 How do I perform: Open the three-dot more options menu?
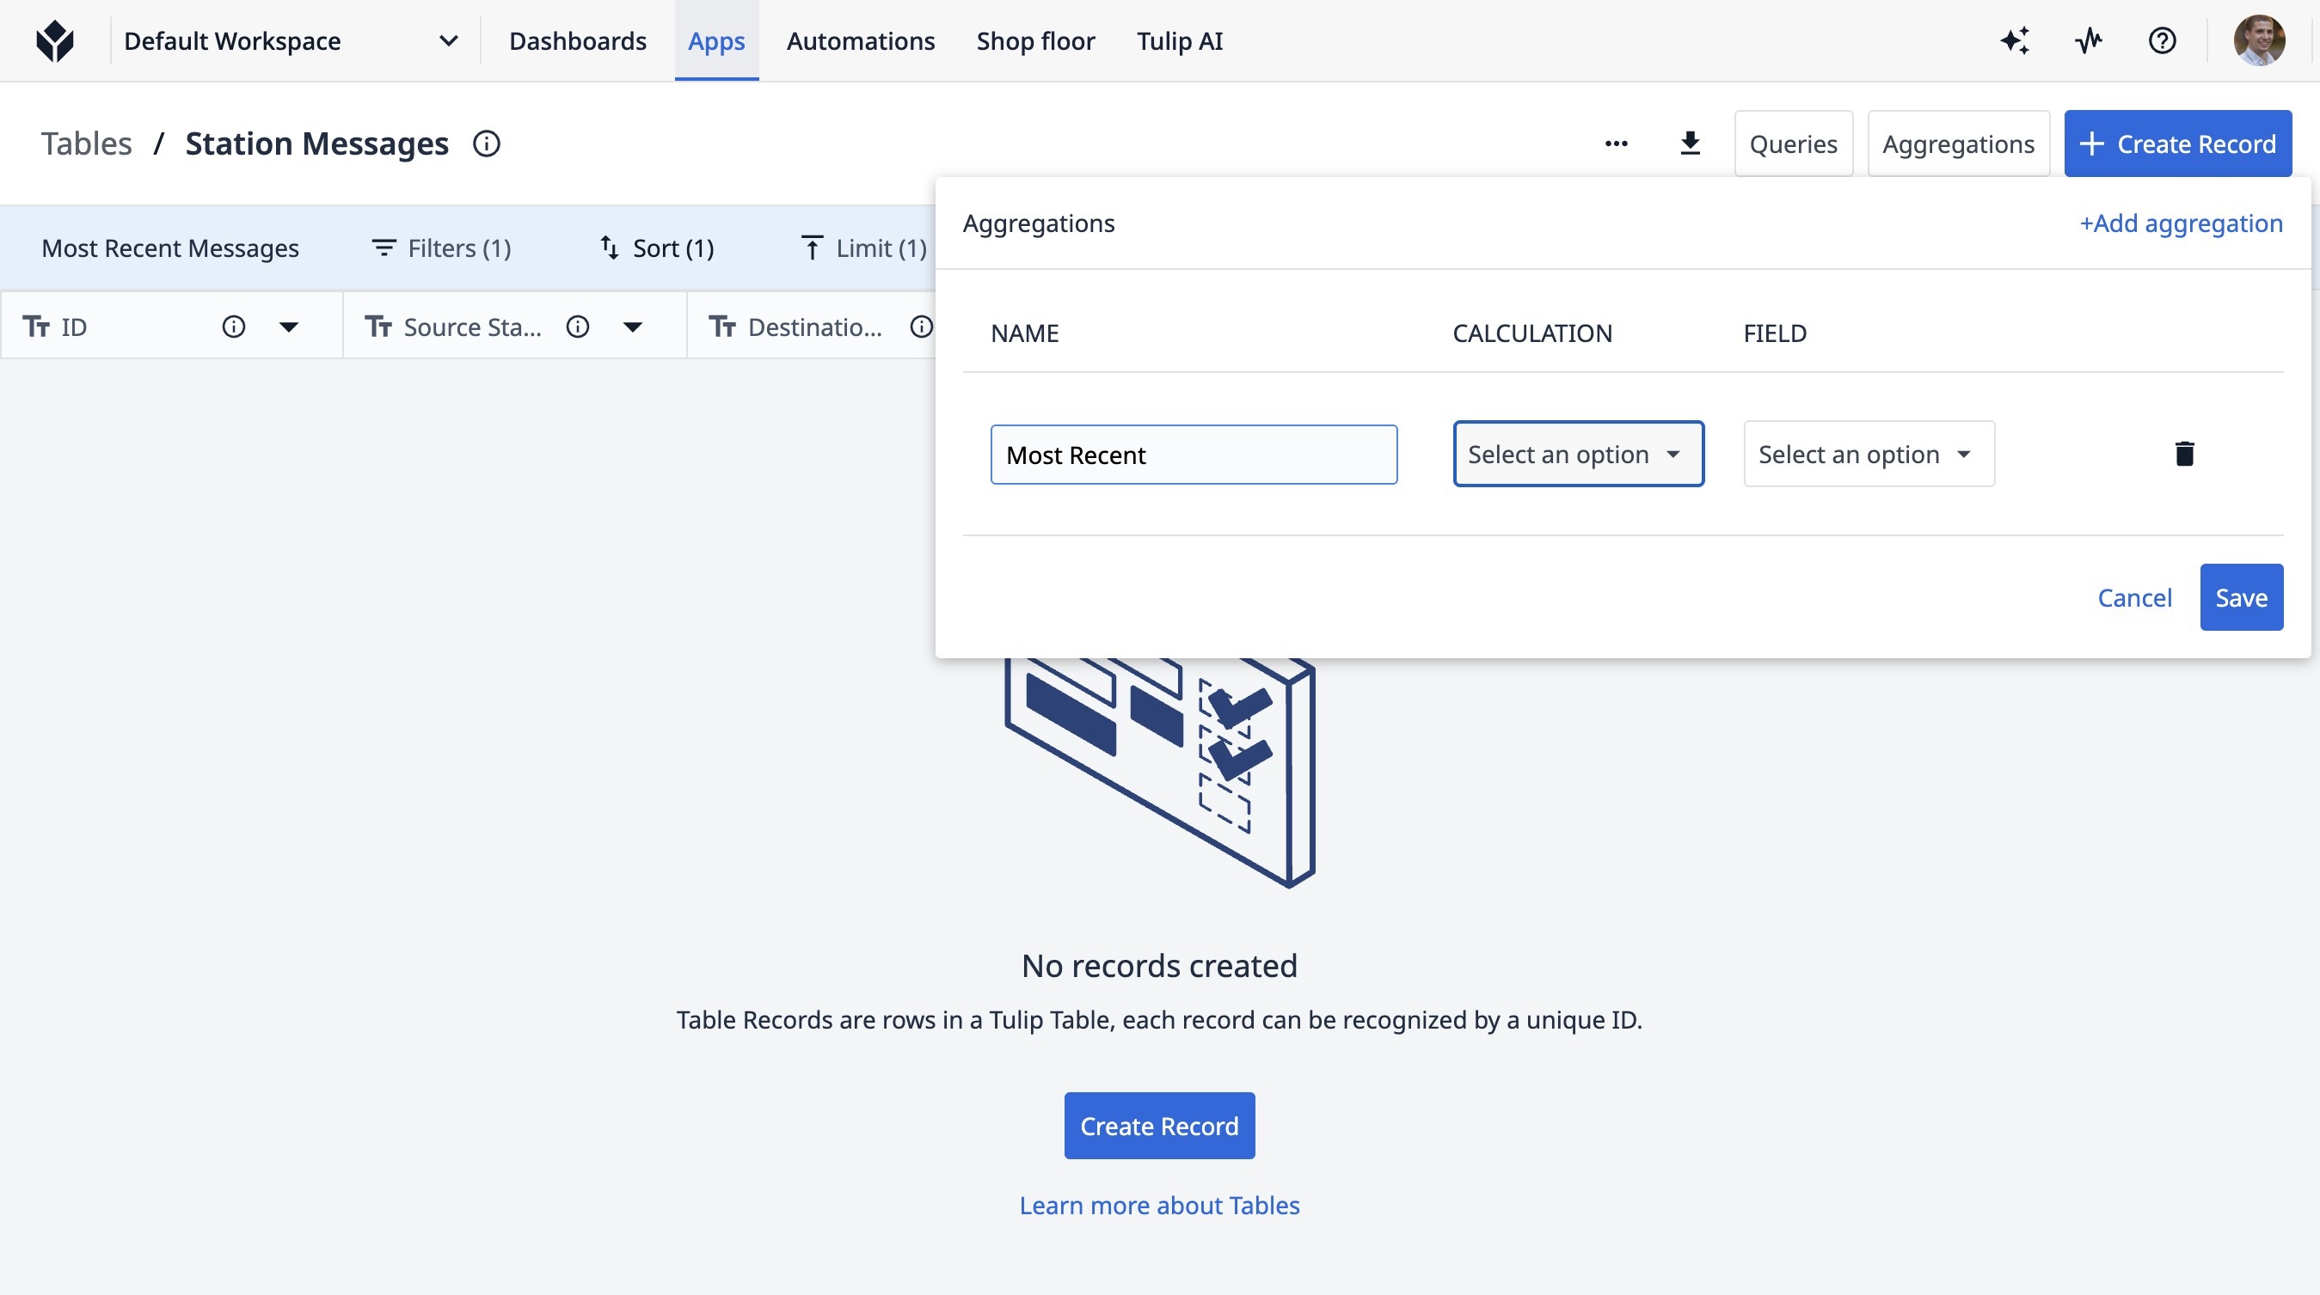(x=1616, y=144)
